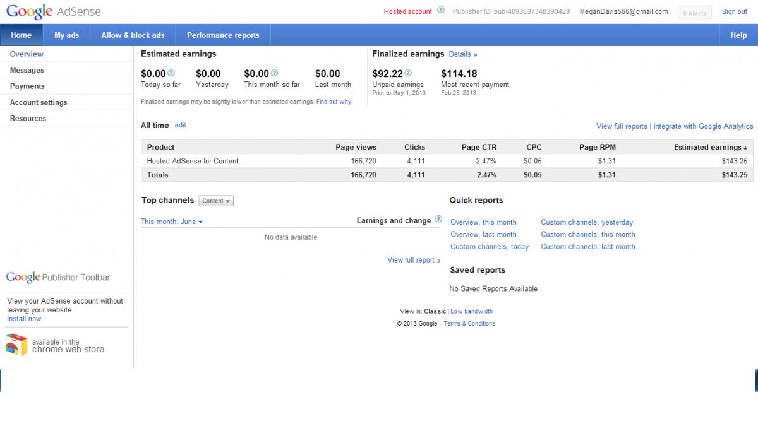
Task: Click the Page CTR column header
Action: 479,147
